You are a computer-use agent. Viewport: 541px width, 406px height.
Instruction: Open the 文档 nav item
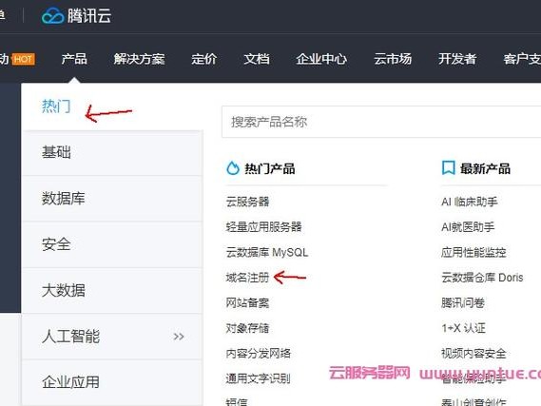[x=257, y=59]
